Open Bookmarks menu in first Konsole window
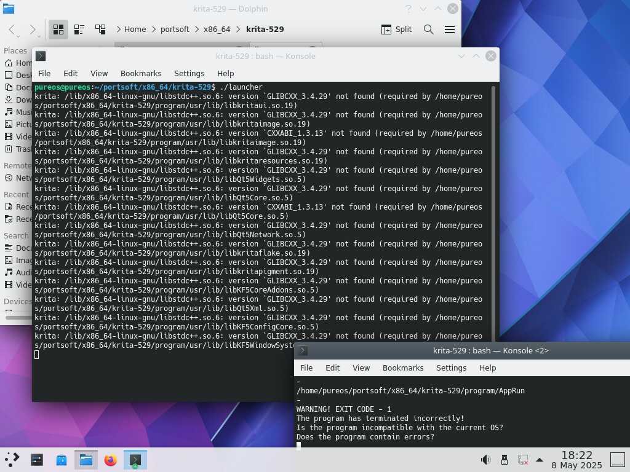The height and width of the screenshot is (472, 630). (x=141, y=74)
